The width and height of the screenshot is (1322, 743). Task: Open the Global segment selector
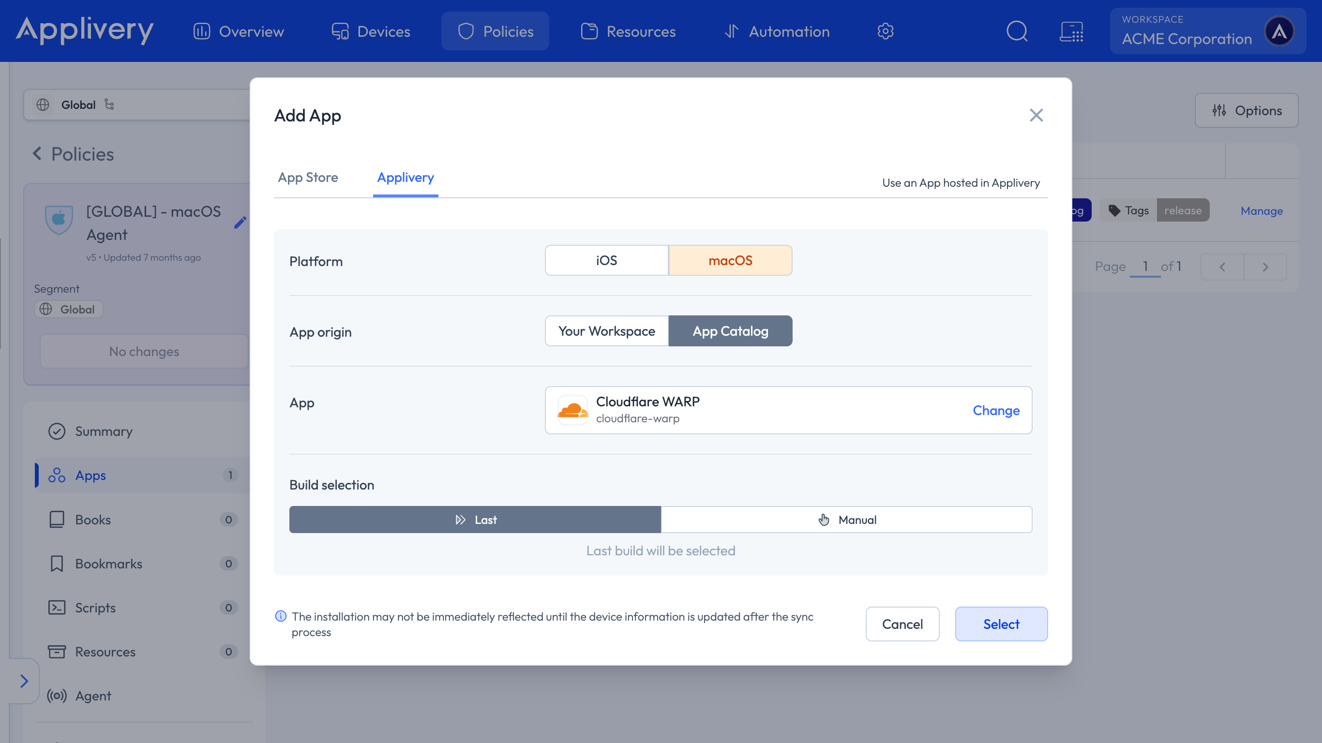[x=137, y=104]
